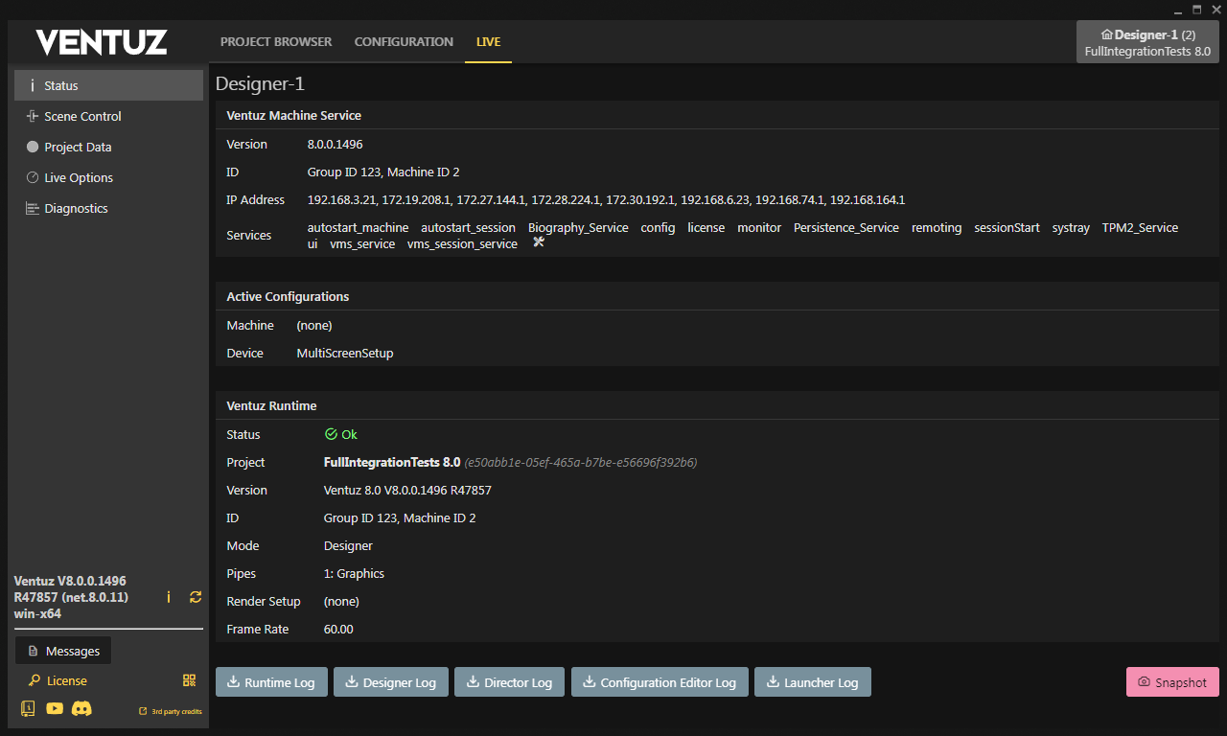Open the Discord icon

[82, 709]
